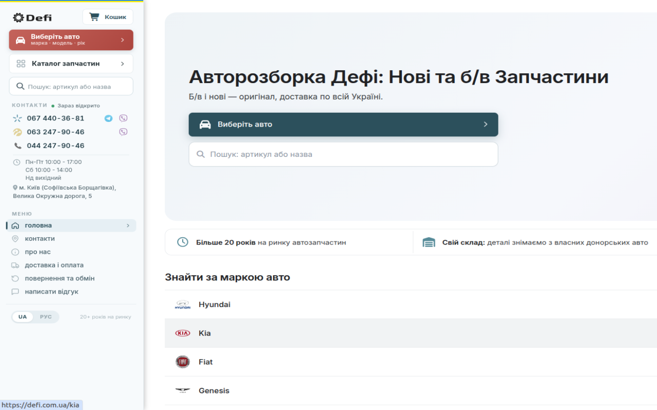The image size is (657, 410).
Task: Click the 20+ років на ринку text
Action: [x=105, y=317]
